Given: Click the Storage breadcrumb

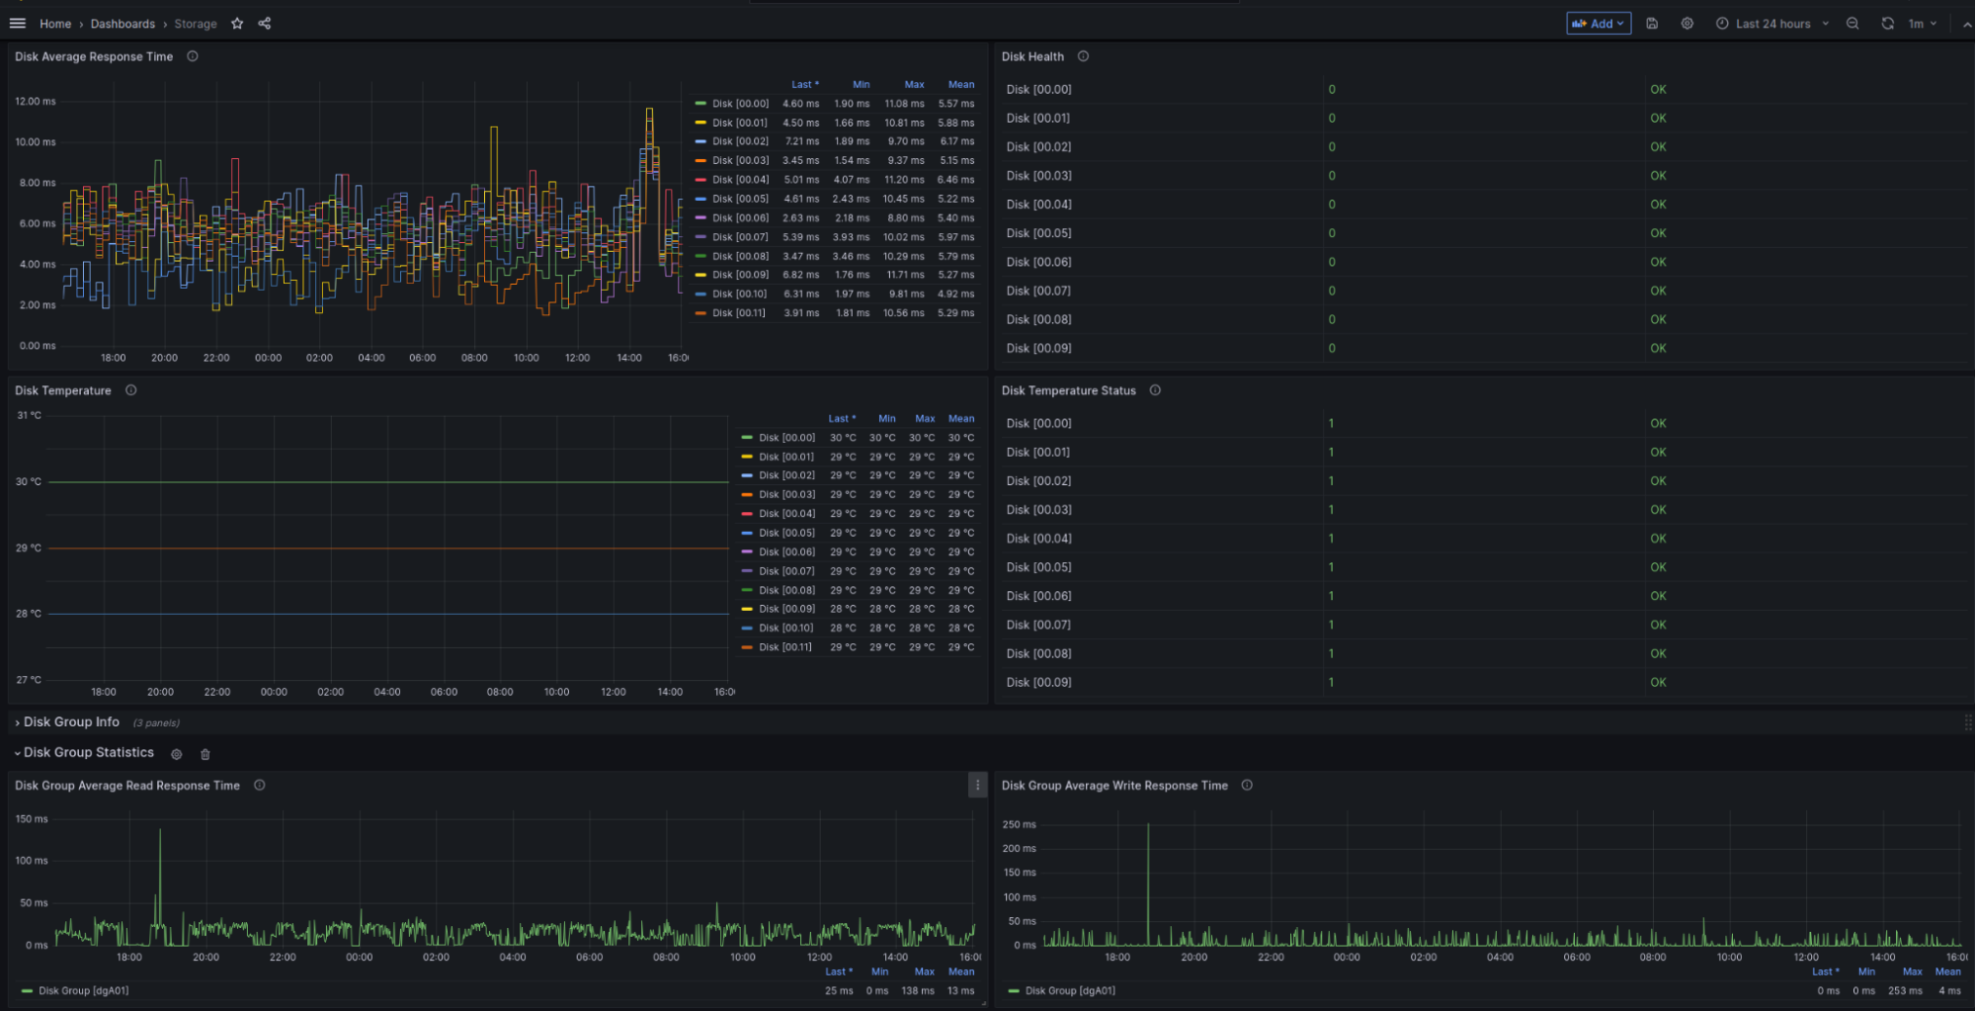Looking at the screenshot, I should click(196, 24).
